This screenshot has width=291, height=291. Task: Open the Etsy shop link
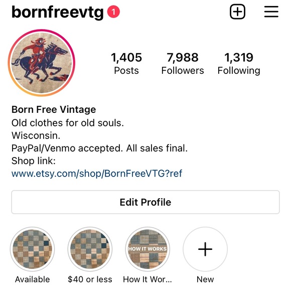[x=97, y=174]
